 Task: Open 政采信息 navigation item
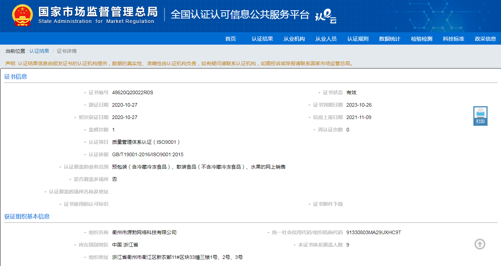click(x=485, y=39)
